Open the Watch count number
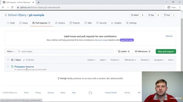Image resolution: width=183 pixels, height=102 pixels. tap(142, 15)
